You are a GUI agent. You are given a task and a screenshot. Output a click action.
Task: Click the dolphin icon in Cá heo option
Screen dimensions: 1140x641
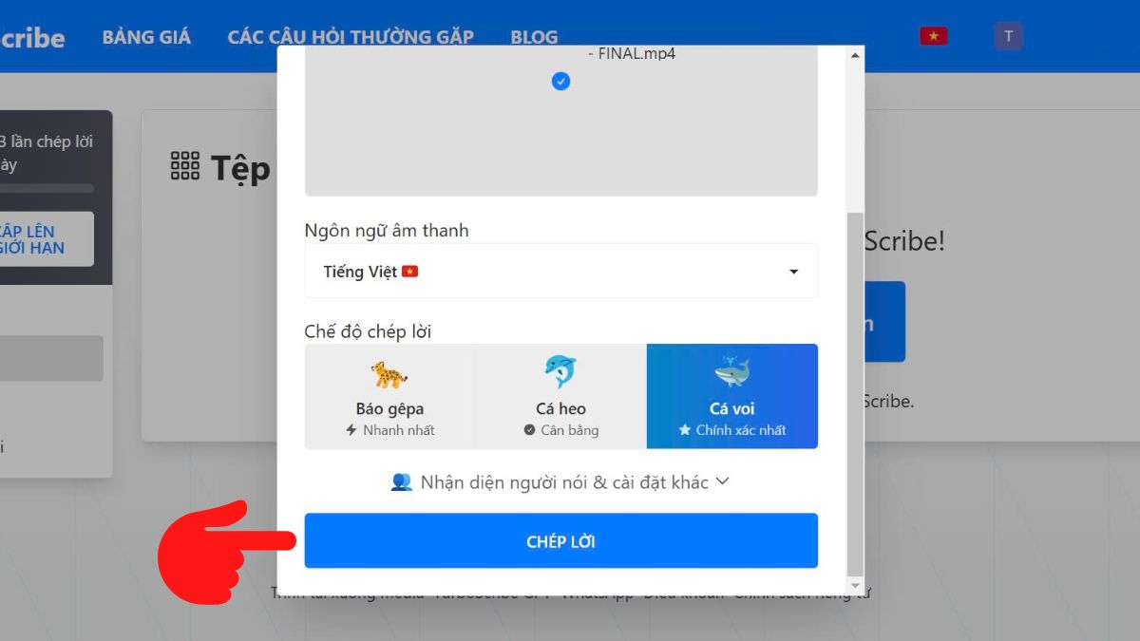pos(560,370)
